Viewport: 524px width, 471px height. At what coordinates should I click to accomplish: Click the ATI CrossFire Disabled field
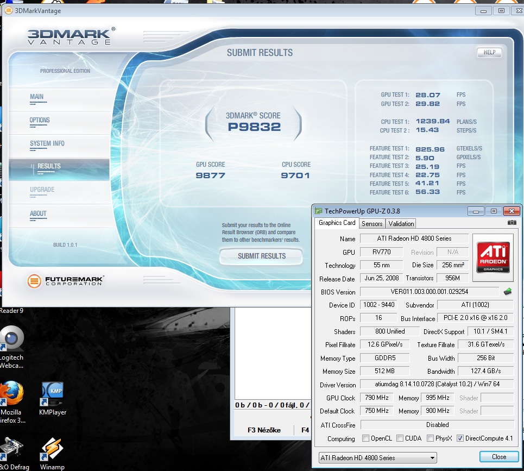[x=437, y=425]
